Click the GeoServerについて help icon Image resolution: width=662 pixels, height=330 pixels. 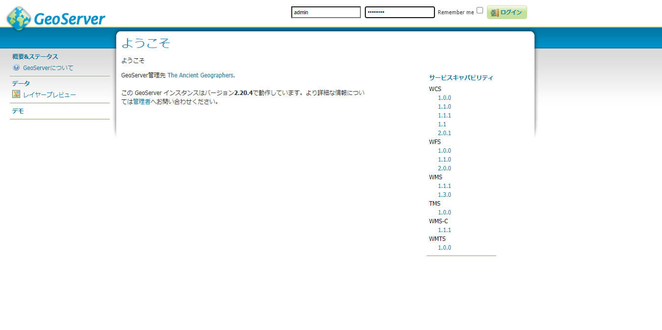16,68
